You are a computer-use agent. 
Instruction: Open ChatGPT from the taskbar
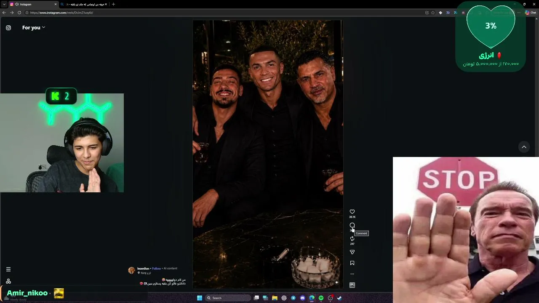click(x=284, y=298)
